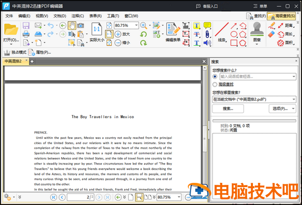Click the Print icon
Screen dimensions: 302x205
(x=26, y=34)
